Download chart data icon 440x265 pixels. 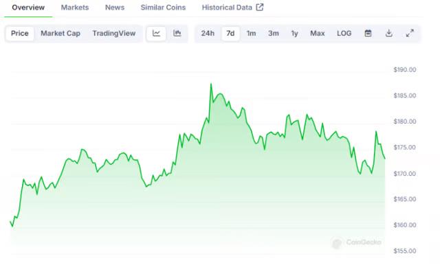388,34
